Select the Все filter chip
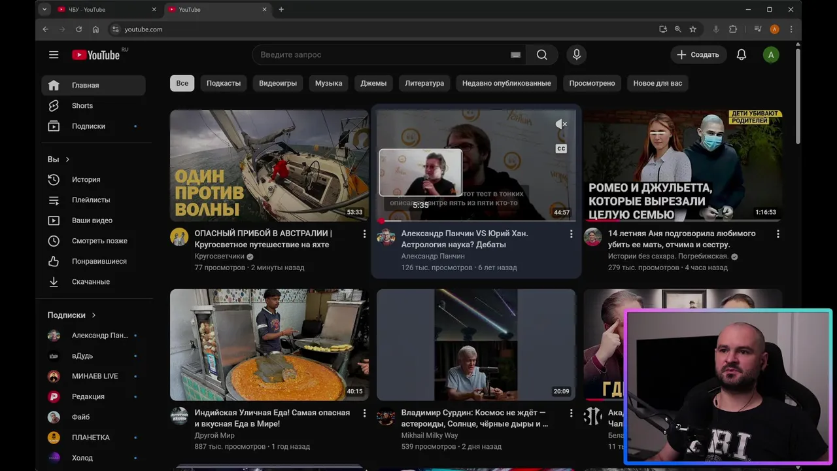837x471 pixels. [182, 83]
